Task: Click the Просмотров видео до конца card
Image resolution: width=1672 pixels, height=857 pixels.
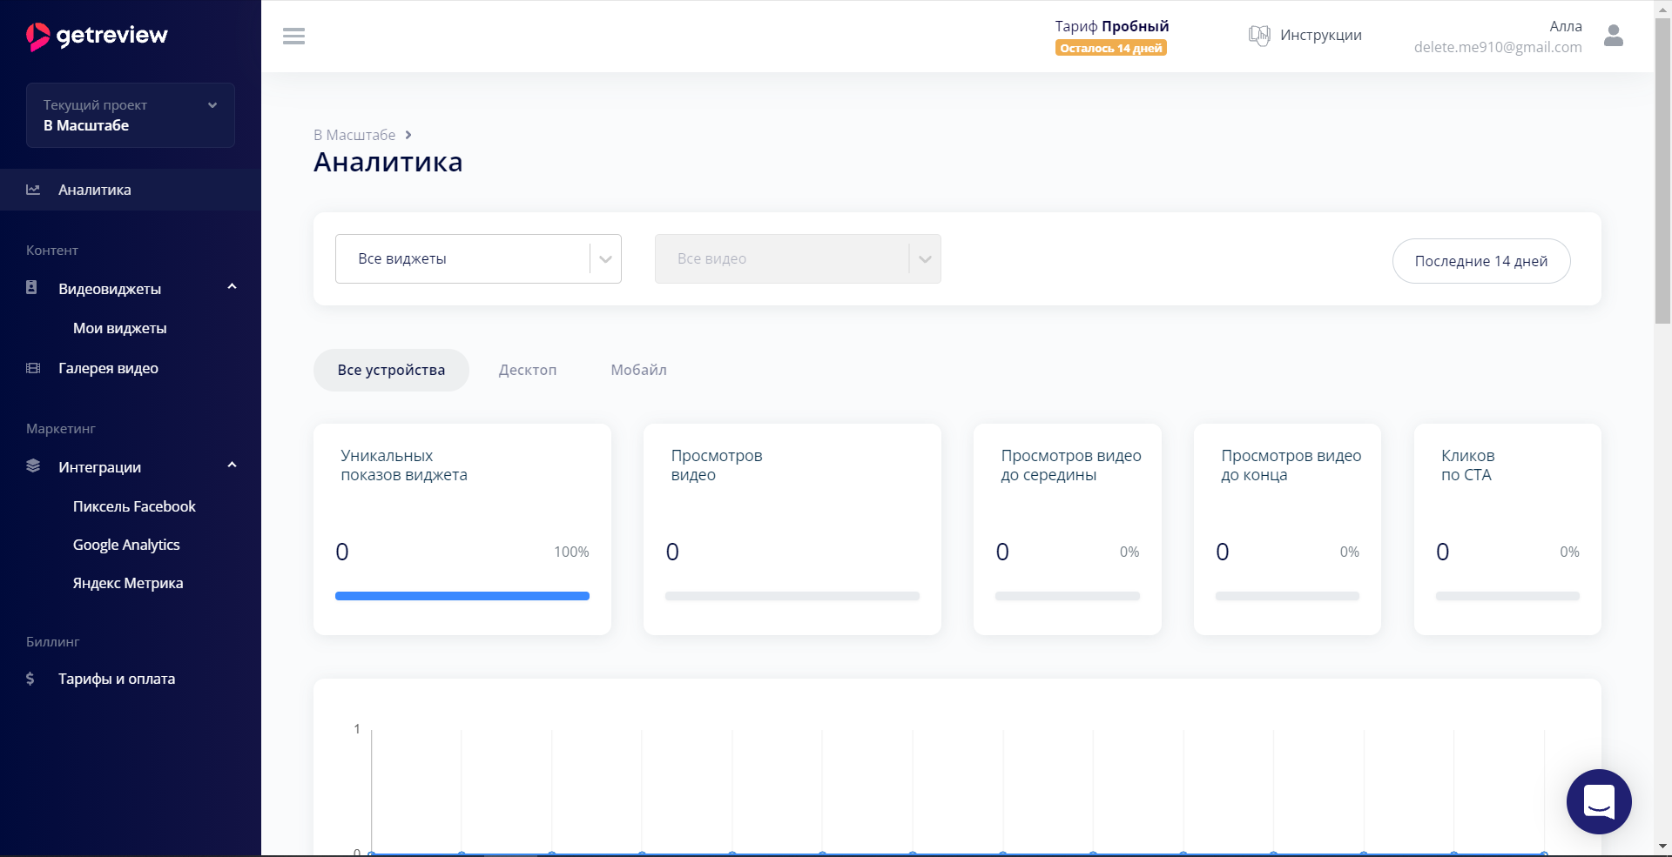Action: pos(1287,529)
